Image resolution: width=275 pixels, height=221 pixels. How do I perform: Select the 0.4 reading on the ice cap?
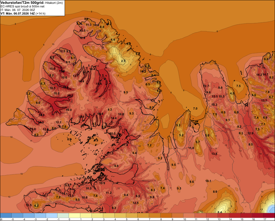click(x=219, y=212)
